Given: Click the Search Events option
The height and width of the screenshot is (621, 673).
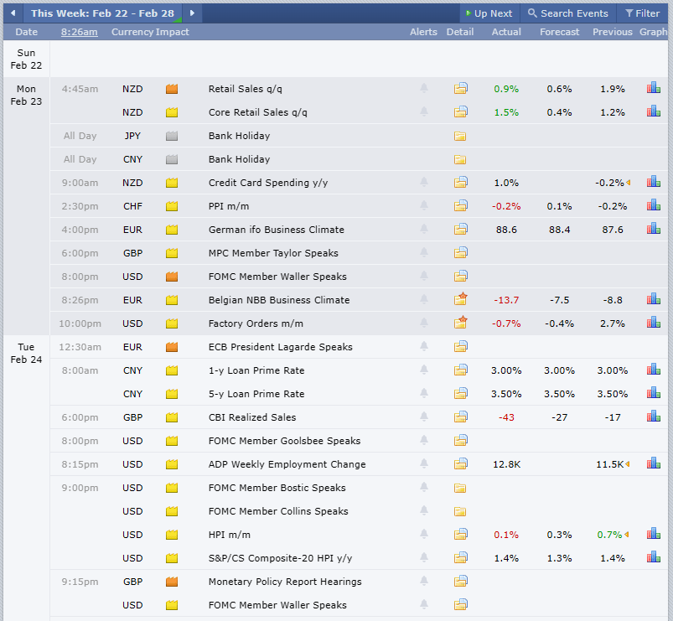Looking at the screenshot, I should point(568,13).
